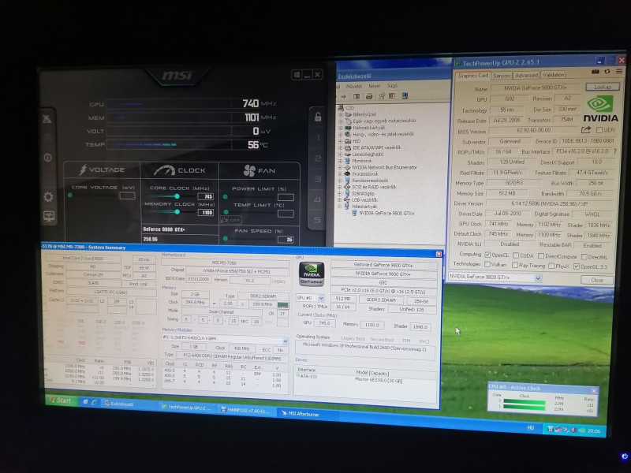Image resolution: width=631 pixels, height=473 pixels.
Task: Click the Bus Interface question mark
Action: [x=615, y=151]
